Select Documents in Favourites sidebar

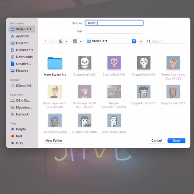pyautogui.click(x=22, y=50)
